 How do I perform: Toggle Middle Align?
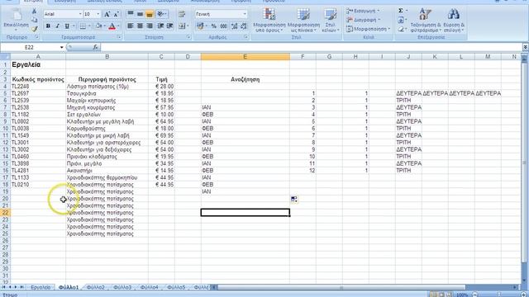click(140, 14)
